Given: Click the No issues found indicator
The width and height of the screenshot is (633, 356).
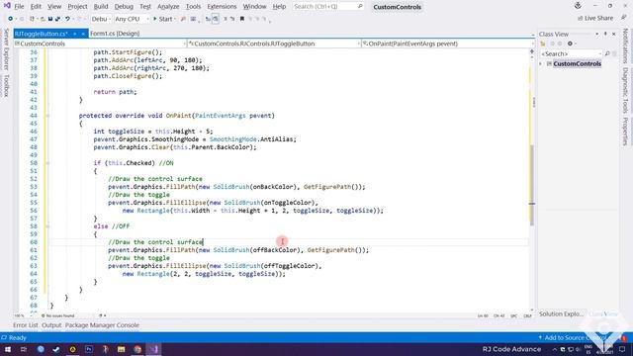Looking at the screenshot, I should pyautogui.click(x=58, y=315).
